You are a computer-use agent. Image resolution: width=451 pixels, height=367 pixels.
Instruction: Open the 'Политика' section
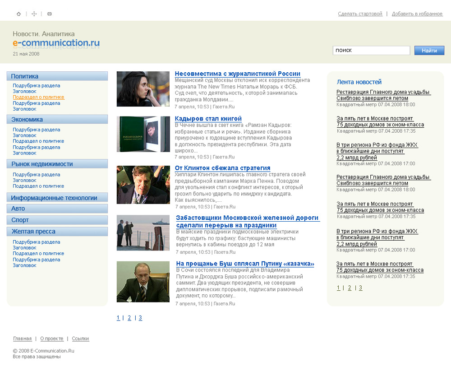(57, 76)
